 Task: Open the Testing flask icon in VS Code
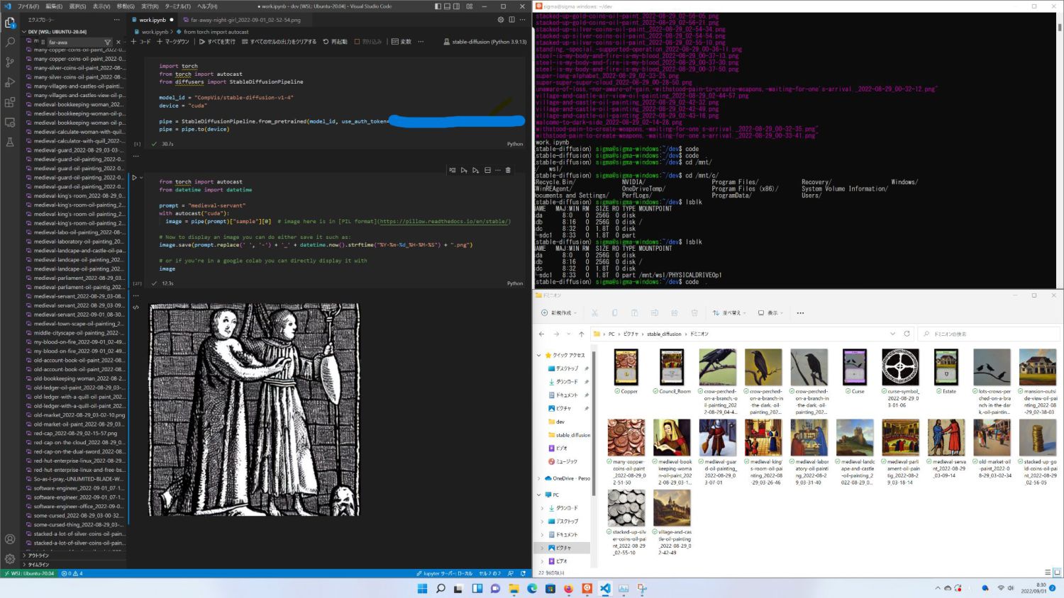10,142
